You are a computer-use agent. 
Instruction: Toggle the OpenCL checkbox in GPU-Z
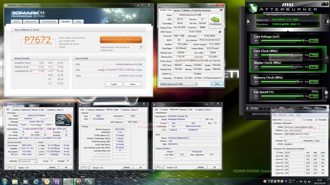pos(175,78)
